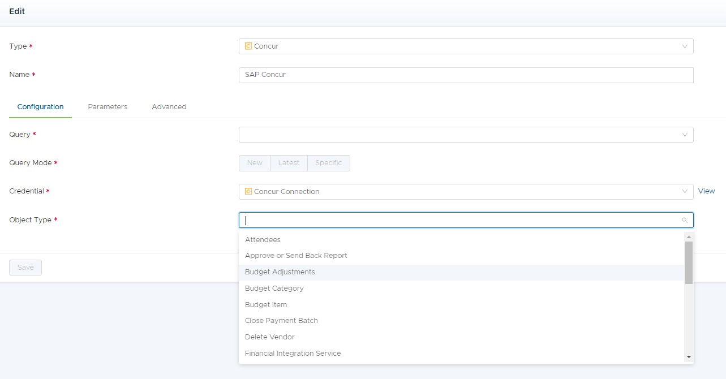Choose Financial Integration Service option

(x=293, y=353)
